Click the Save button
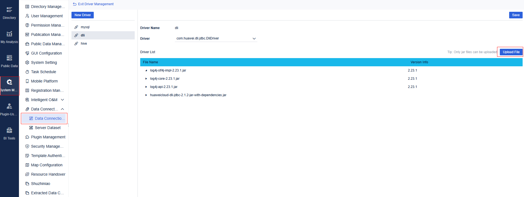This screenshot has width=524, height=197. coord(516,15)
